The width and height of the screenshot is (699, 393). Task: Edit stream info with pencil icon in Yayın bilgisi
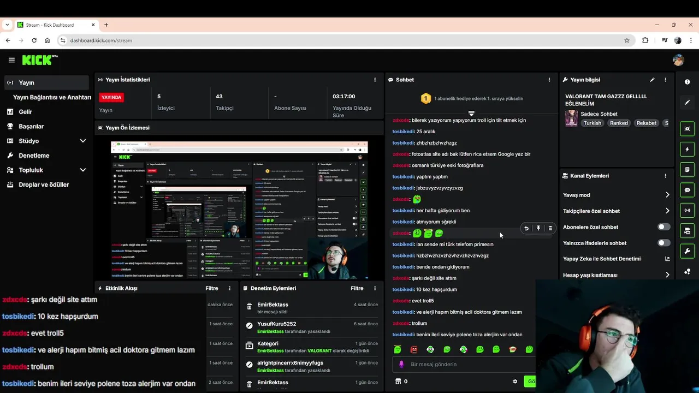coord(652,80)
